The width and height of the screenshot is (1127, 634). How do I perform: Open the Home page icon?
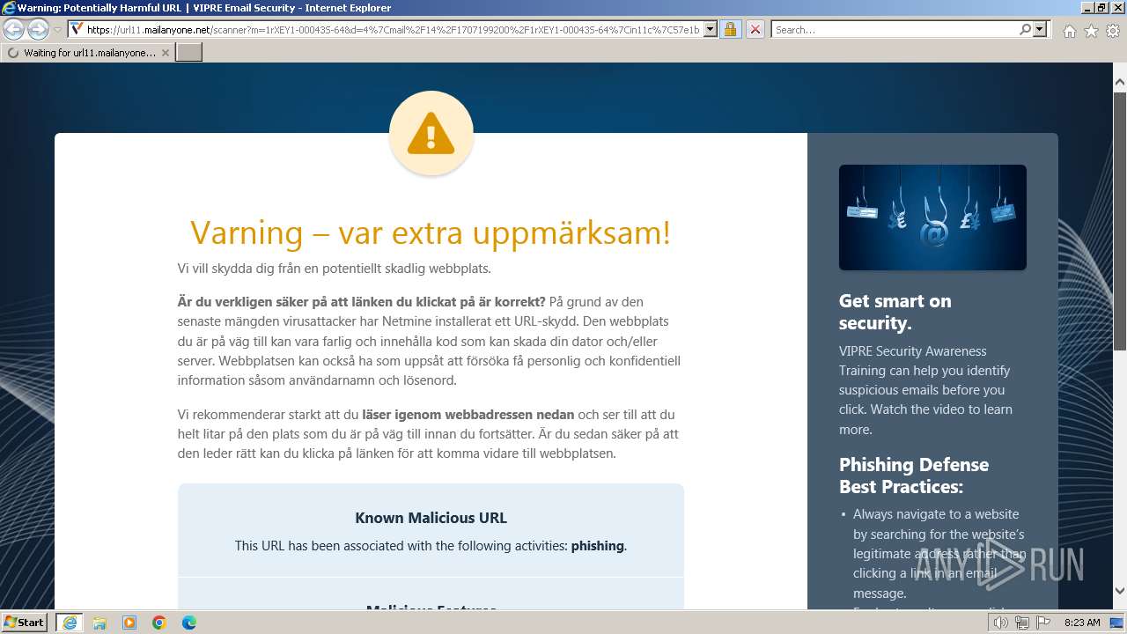click(x=1069, y=31)
